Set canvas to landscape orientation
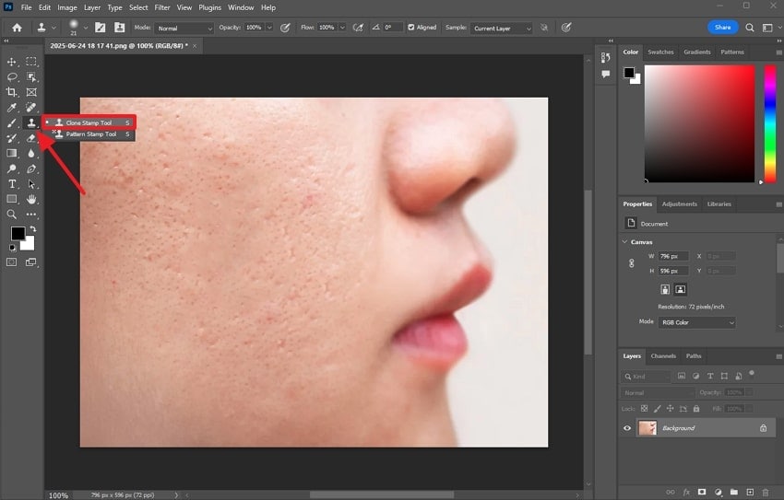This screenshot has width=784, height=500. coord(681,289)
